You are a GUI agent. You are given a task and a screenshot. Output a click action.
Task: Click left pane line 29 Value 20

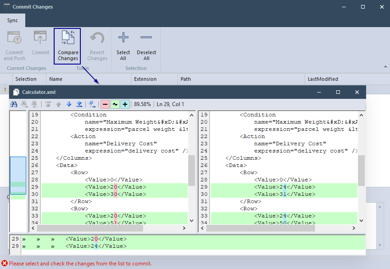point(116,187)
